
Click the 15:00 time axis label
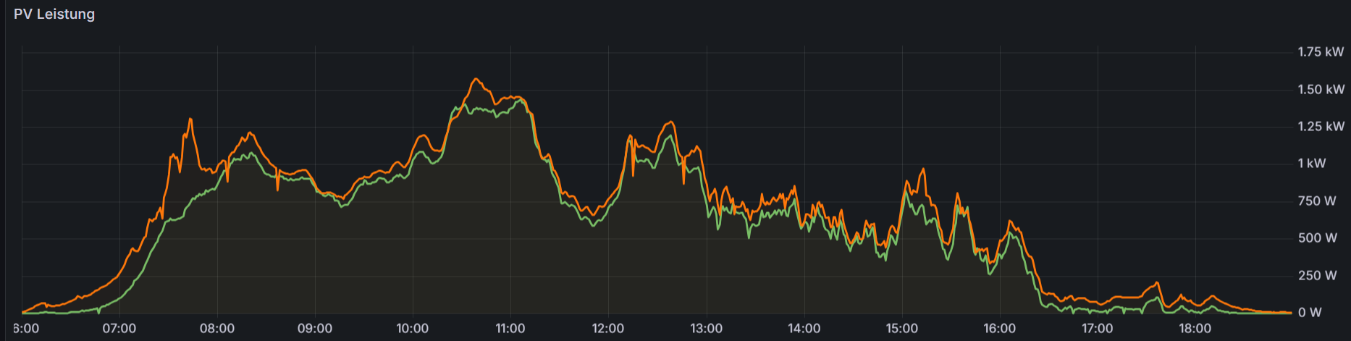(901, 329)
